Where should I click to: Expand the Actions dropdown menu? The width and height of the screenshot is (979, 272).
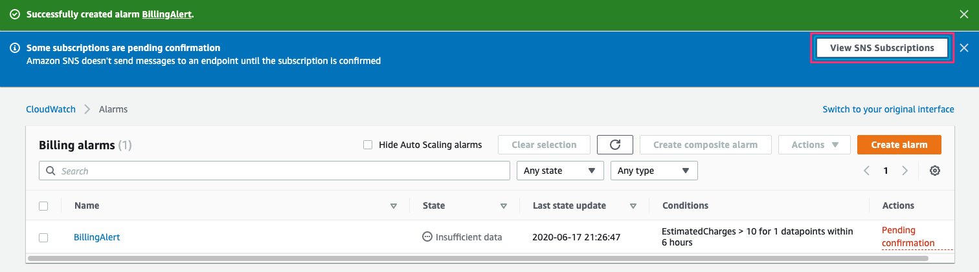coord(815,145)
